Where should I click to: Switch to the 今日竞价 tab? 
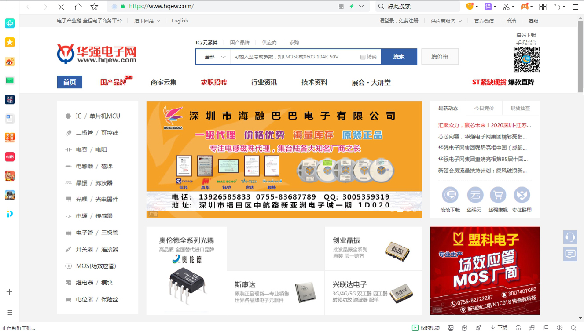[484, 108]
